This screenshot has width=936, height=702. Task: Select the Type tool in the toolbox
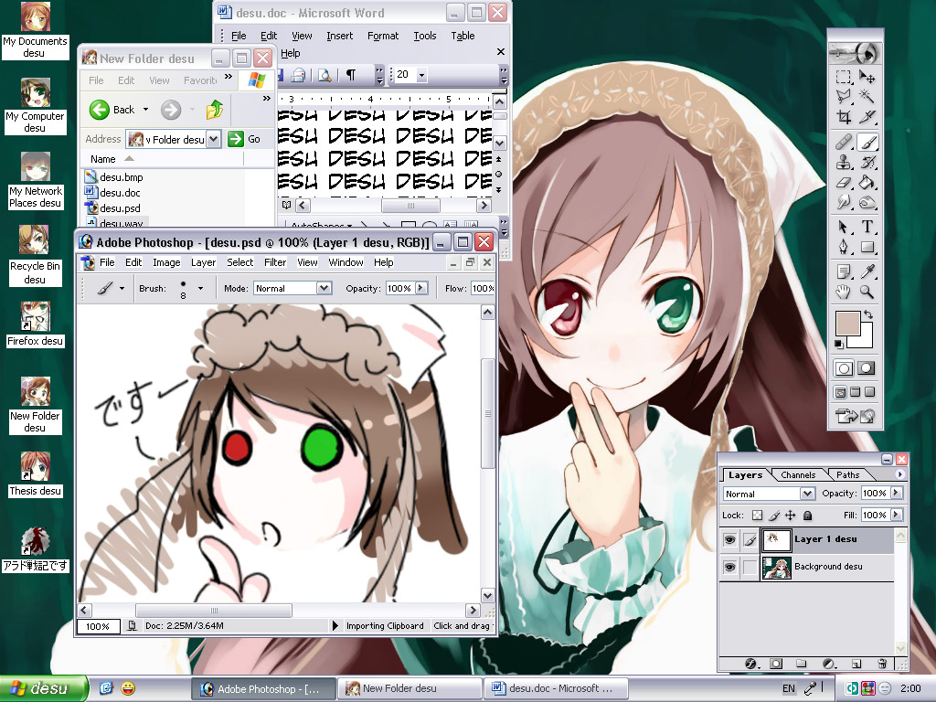[x=867, y=227]
